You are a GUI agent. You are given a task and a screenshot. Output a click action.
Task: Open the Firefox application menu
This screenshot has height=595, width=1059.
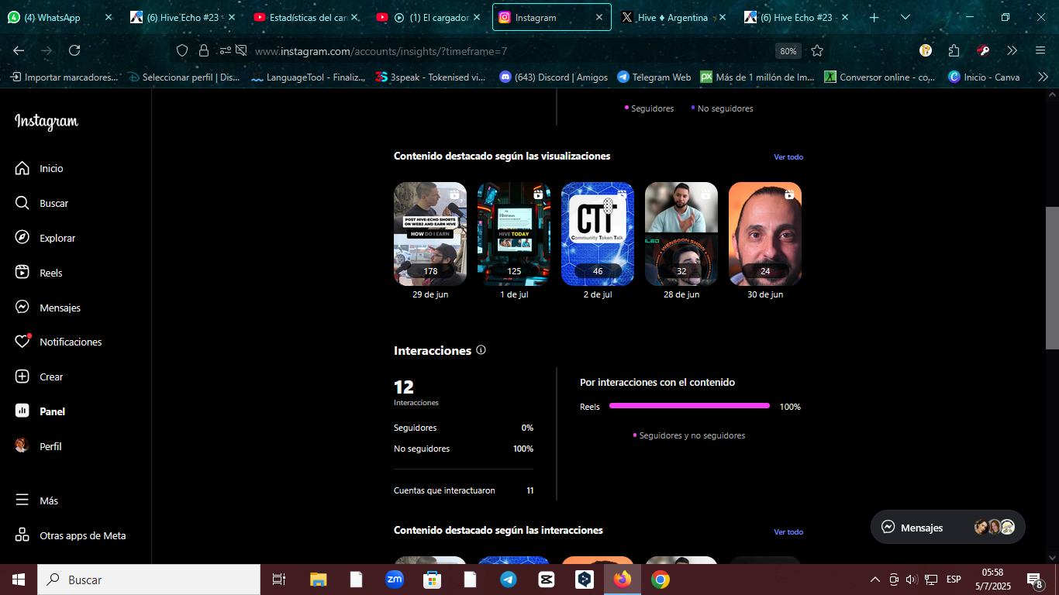[1040, 50]
